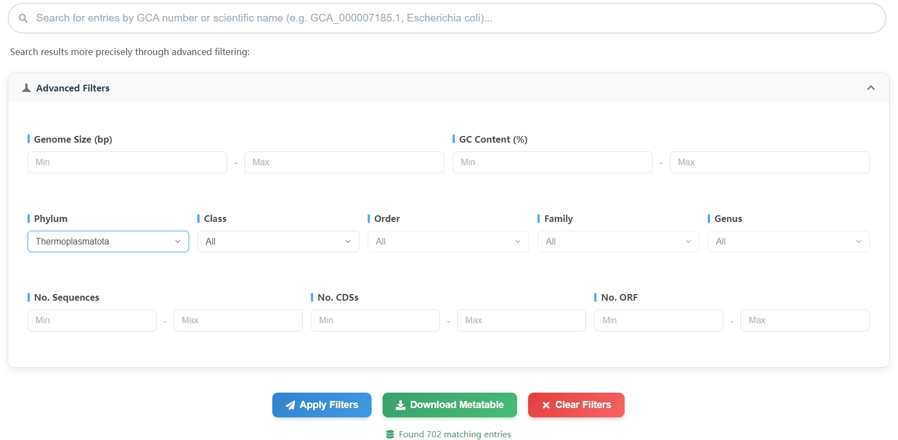Select the GC Content Max input
This screenshot has height=440, width=898.
pos(770,162)
